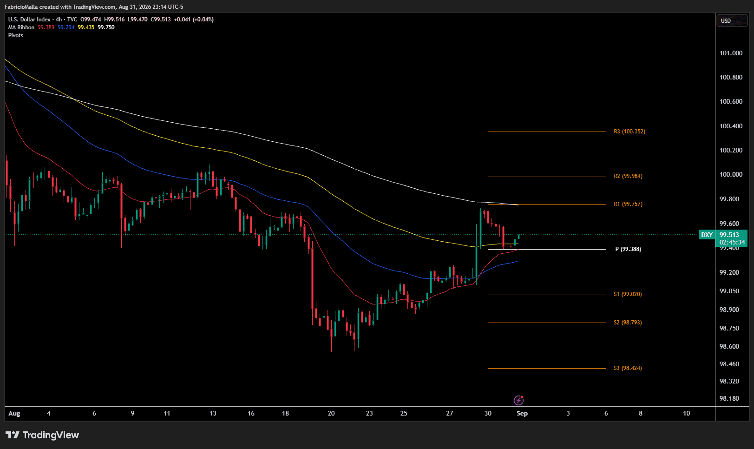Image resolution: width=754 pixels, height=449 pixels.
Task: Select the MA Ribbon indicator legend
Action: coord(21,27)
